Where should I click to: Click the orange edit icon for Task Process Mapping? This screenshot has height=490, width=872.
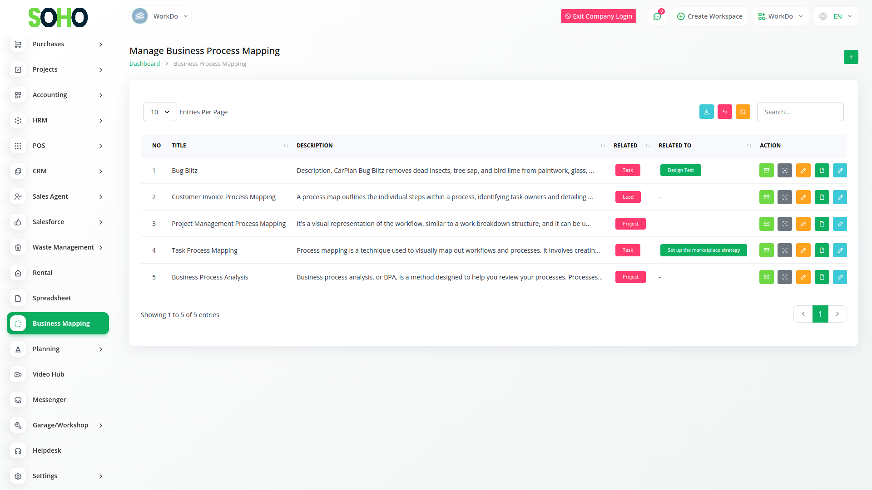803,250
